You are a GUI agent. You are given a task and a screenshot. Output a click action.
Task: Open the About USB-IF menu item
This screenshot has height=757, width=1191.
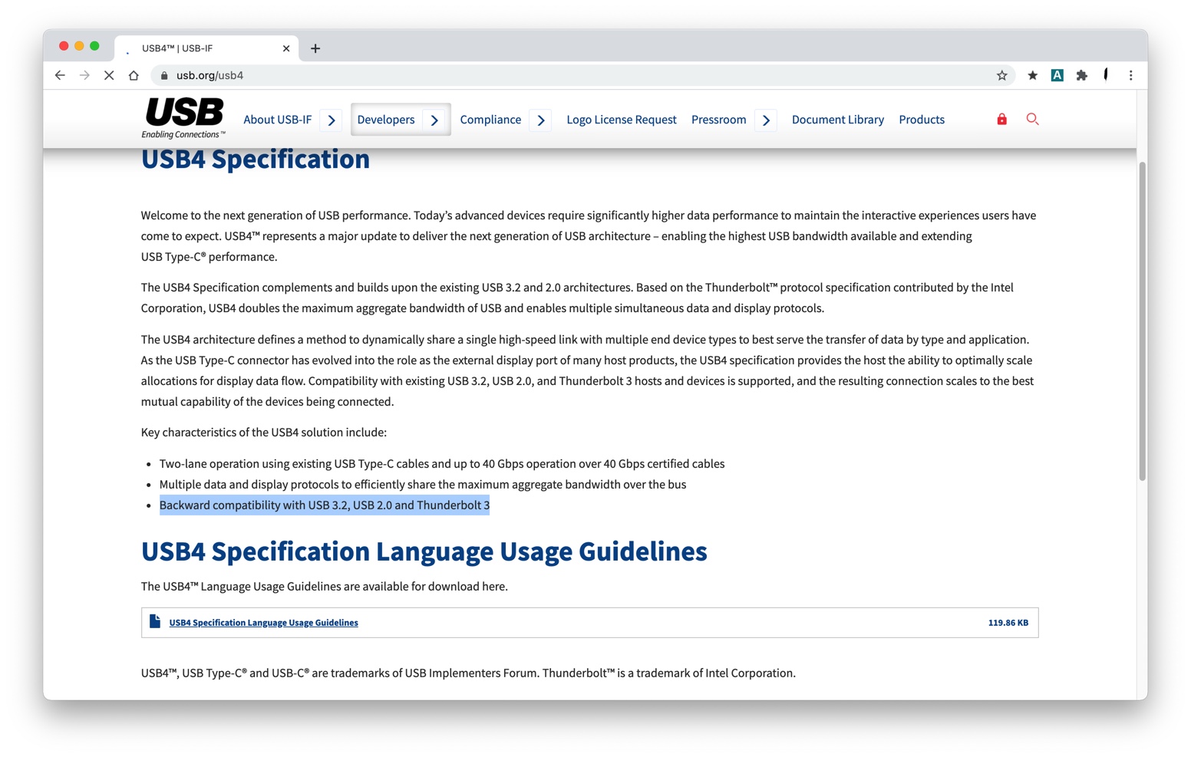(x=277, y=120)
